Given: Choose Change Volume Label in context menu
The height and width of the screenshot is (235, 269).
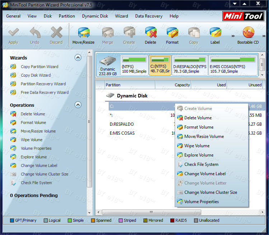Looking at the screenshot, I should (x=212, y=174).
